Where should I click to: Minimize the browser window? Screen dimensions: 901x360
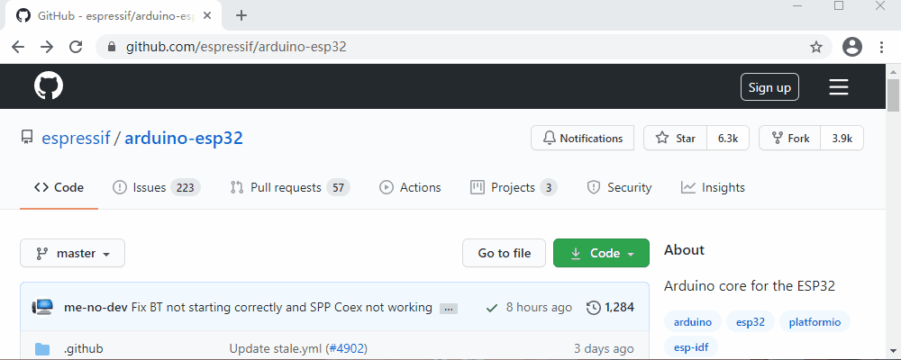(x=797, y=5)
